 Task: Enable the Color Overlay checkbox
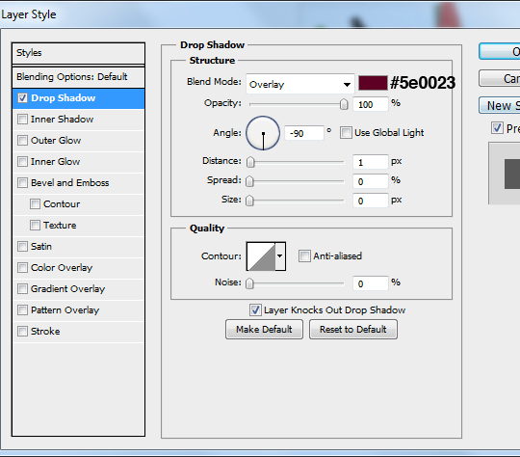[22, 268]
